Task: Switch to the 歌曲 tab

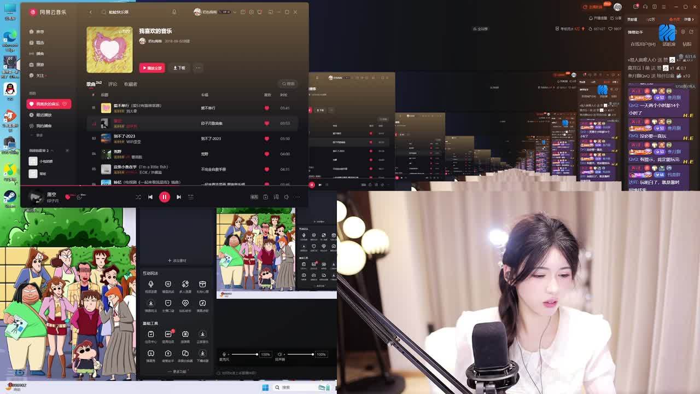Action: tap(91, 84)
